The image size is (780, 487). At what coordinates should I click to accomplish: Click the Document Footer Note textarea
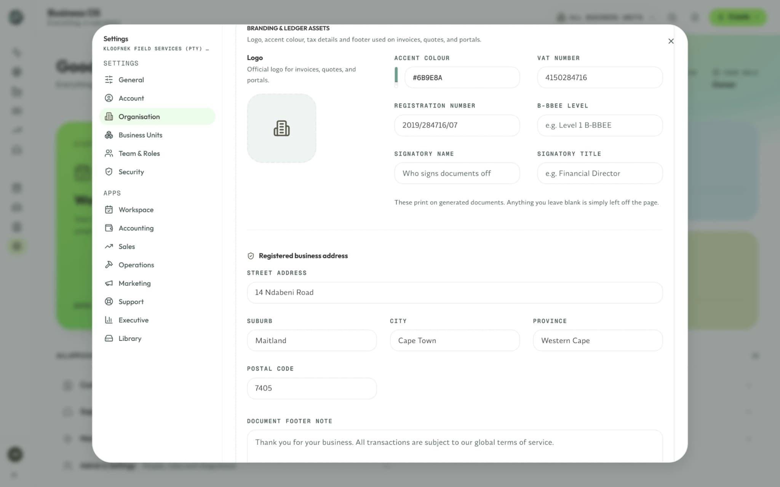(455, 446)
